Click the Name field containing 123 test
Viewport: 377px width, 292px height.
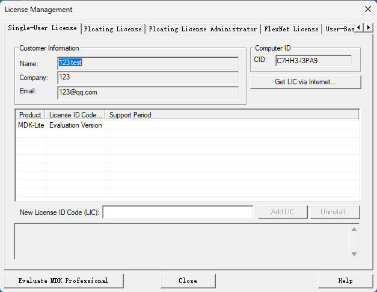pos(148,63)
